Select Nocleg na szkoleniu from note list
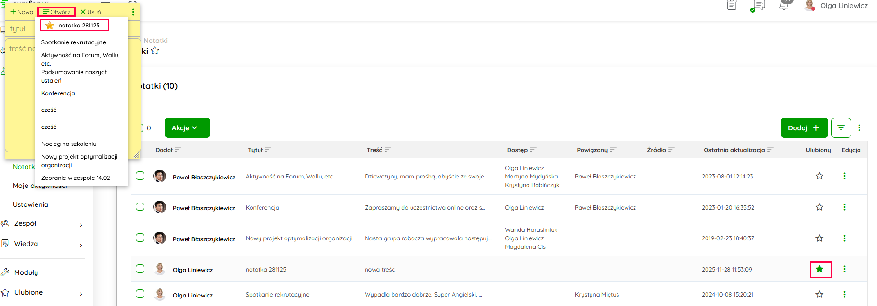This screenshot has width=877, height=306. click(x=69, y=144)
